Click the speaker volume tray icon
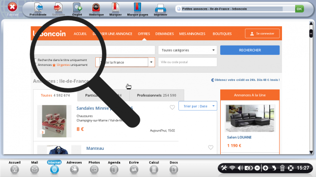Screen dimensions: 316x177 240,168
